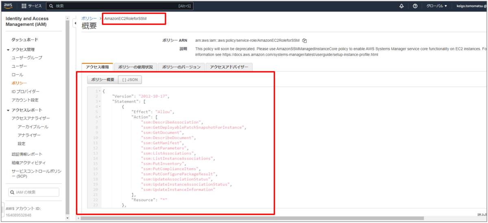Switch to ポリシーのバージョン tab

181,67
